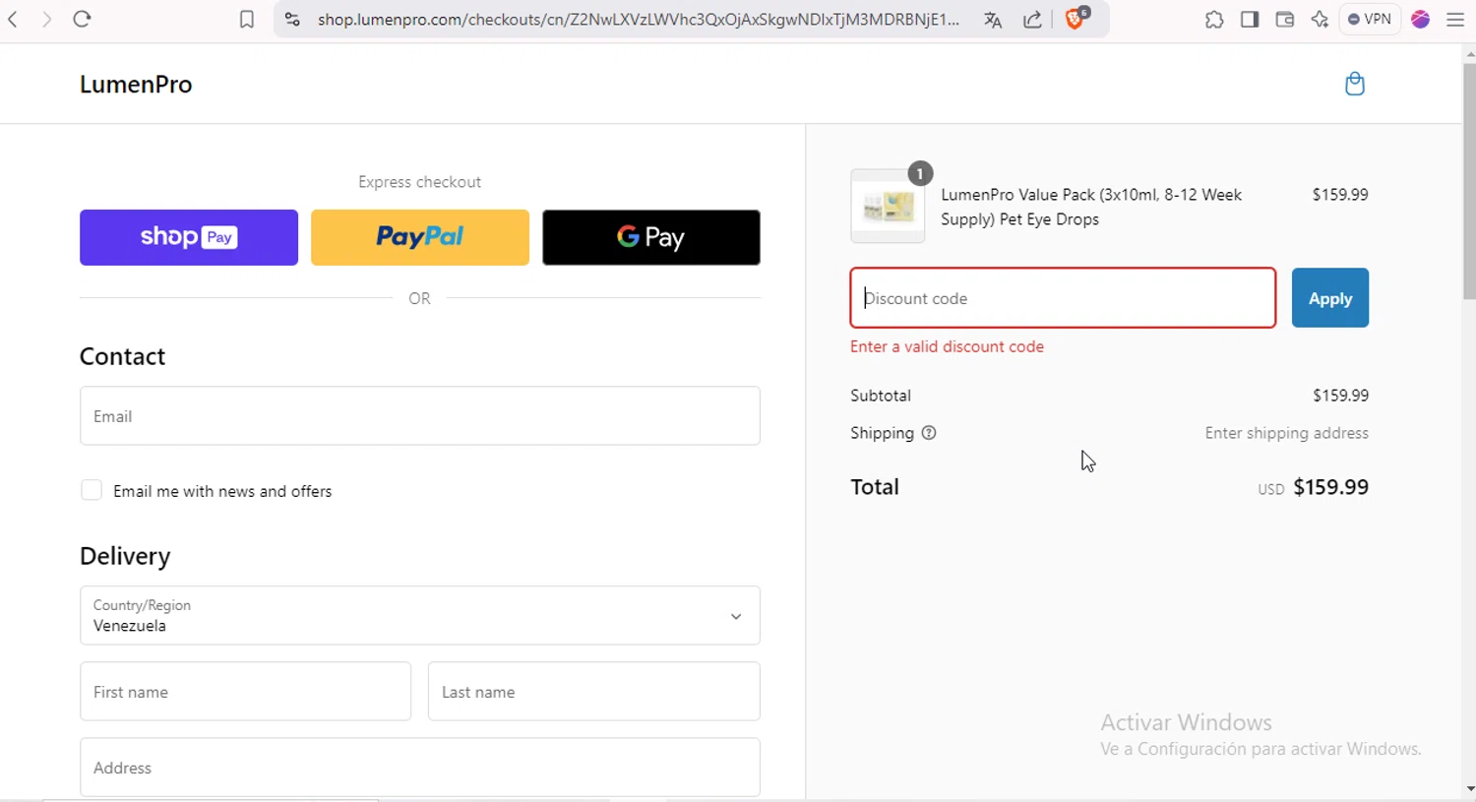
Task: Click the Discount code field
Action: [1063, 298]
